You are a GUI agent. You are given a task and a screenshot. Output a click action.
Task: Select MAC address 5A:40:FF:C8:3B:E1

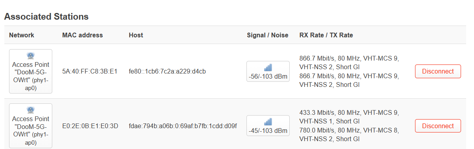[x=90, y=72]
